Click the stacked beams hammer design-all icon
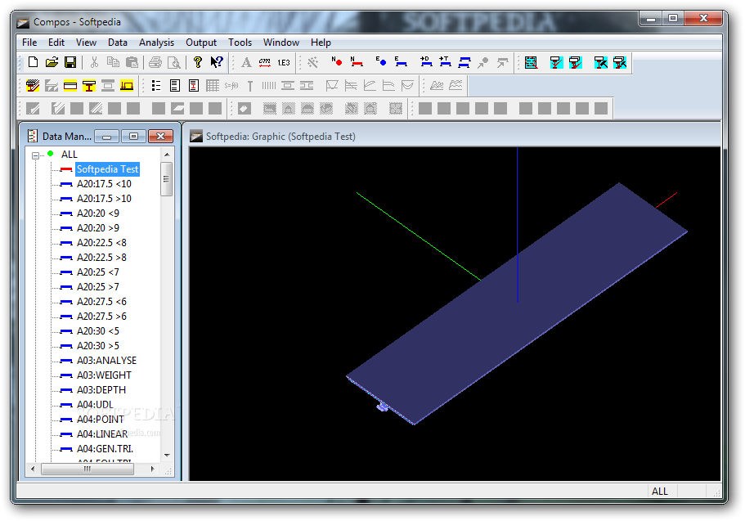Viewport: 745px width, 521px height. click(620, 62)
